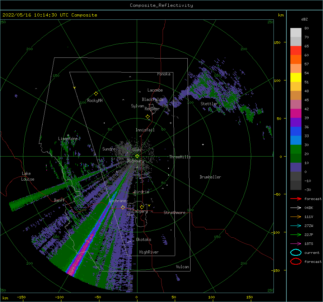Click the Lake Louise label
Viewport: 323px width, 302px height.
(28, 176)
